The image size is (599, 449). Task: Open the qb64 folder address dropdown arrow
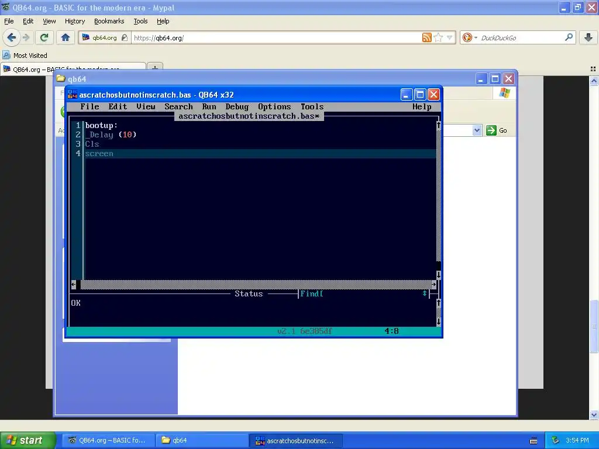click(477, 130)
